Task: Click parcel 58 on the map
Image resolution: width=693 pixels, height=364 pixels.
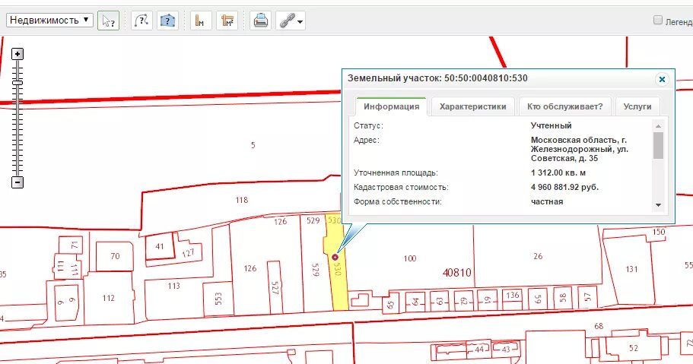Action: (x=563, y=297)
